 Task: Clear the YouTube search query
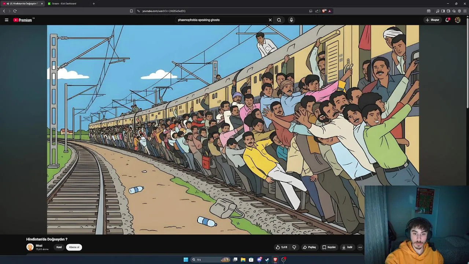[x=270, y=20]
